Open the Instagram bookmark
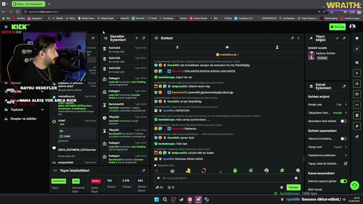Screen dimensions: 363x204 (34, 18)
